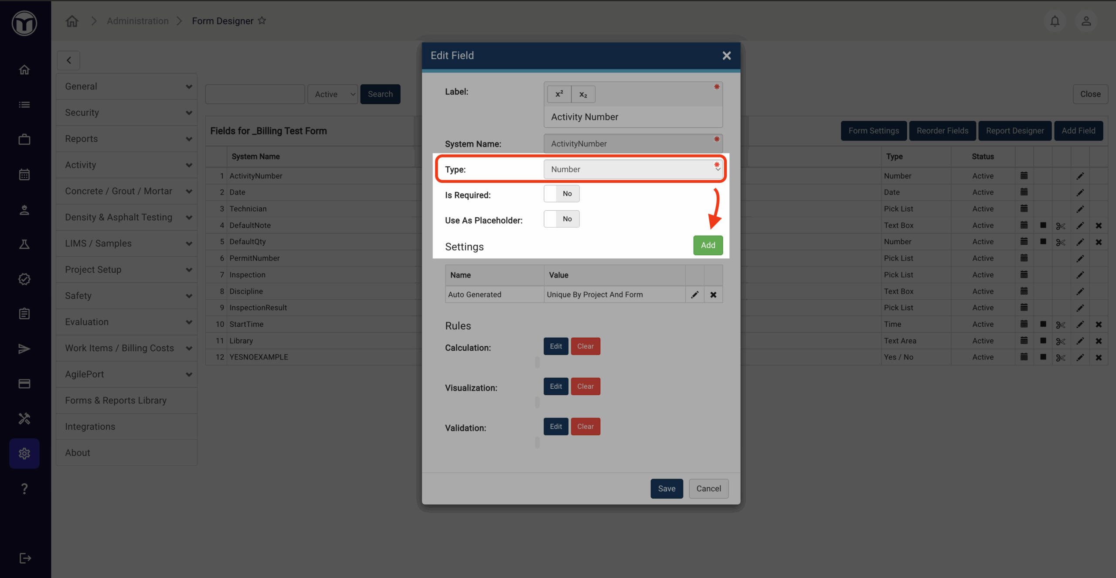Clear the Calculation rule
Viewport: 1116px width, 578px height.
[x=585, y=346]
